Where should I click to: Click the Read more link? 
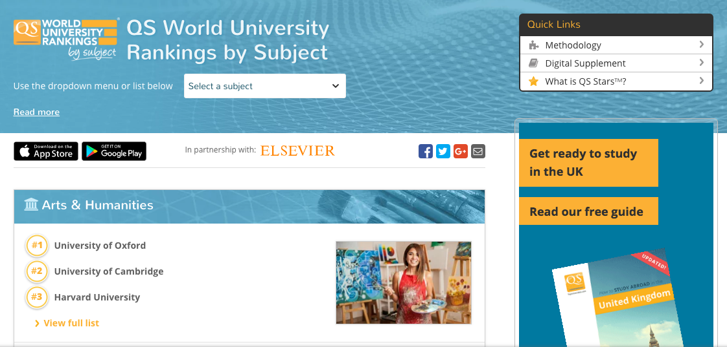click(36, 112)
